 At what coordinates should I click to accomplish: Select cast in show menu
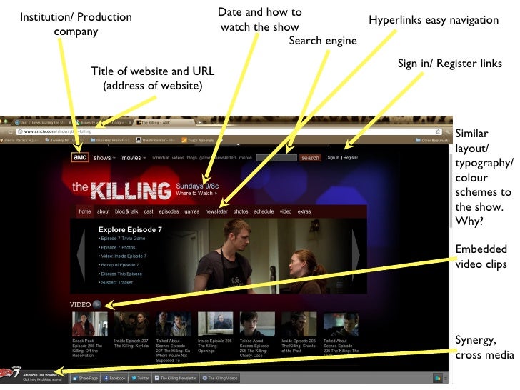(149, 211)
